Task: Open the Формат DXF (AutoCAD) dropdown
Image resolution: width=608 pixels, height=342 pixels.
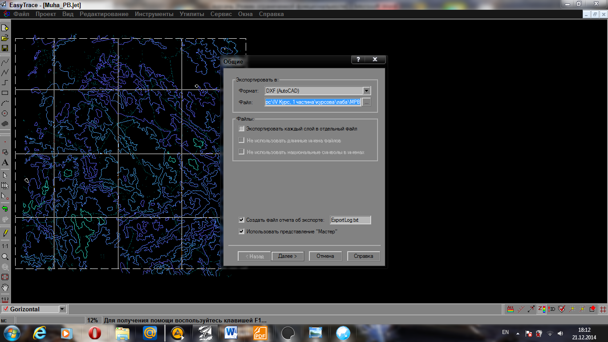Action: pyautogui.click(x=366, y=91)
